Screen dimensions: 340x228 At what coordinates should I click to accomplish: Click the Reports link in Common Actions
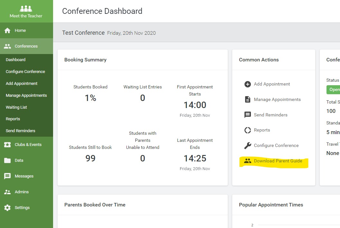click(x=262, y=130)
